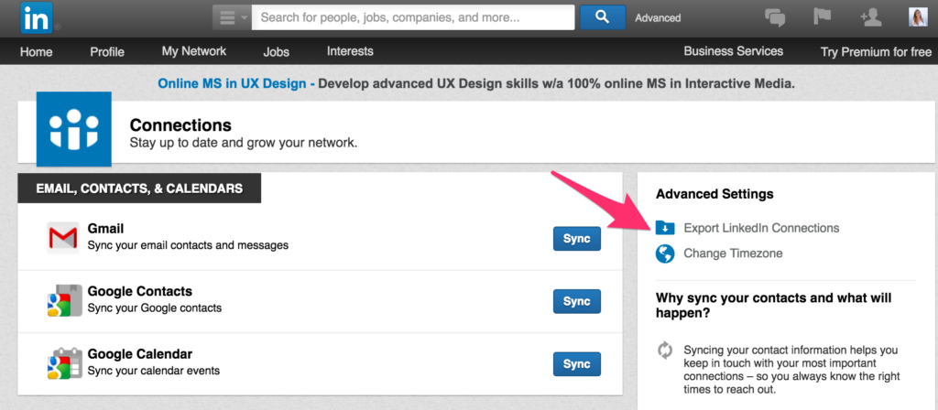Open the Advanced search link
Viewport: 938px width, 410px height.
point(658,18)
